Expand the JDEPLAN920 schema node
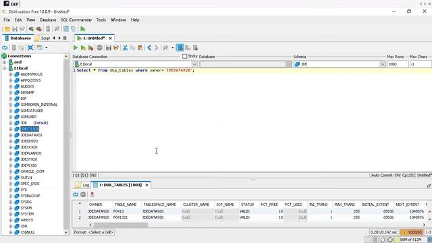 (x=11, y=153)
